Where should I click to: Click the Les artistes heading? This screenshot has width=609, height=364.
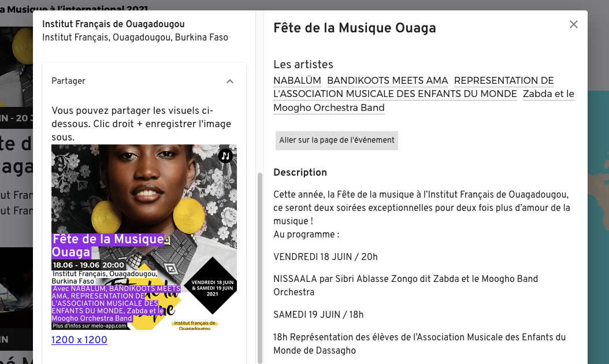coord(303,64)
